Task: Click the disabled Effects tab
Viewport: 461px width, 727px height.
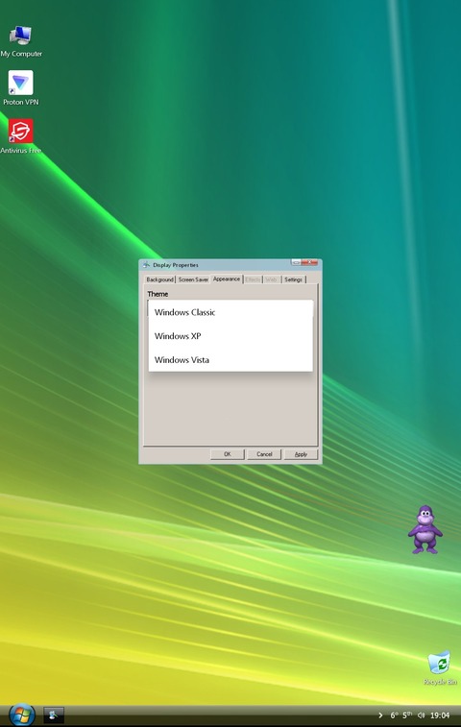Action: point(253,279)
